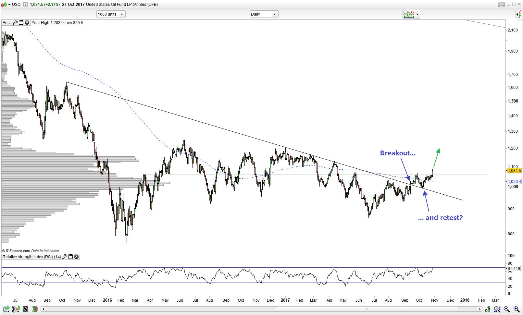Open Price indicator wrench settings

15,22
